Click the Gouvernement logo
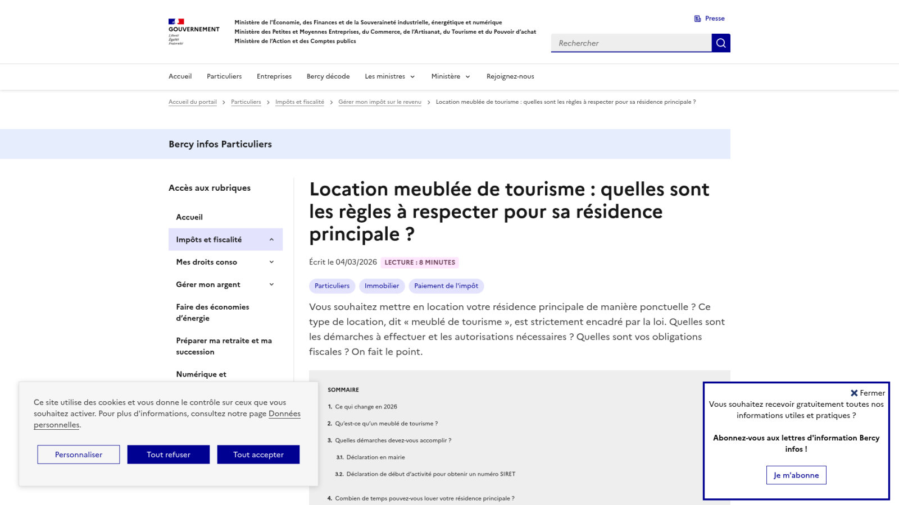The image size is (899, 505). (x=194, y=31)
